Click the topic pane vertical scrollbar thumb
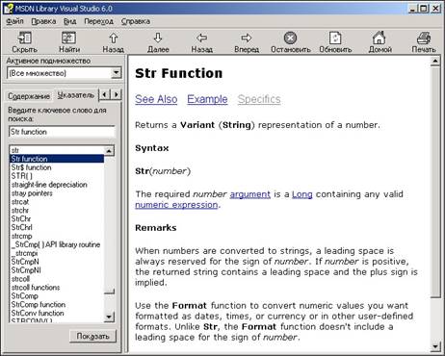The image size is (445, 356). click(x=435, y=182)
